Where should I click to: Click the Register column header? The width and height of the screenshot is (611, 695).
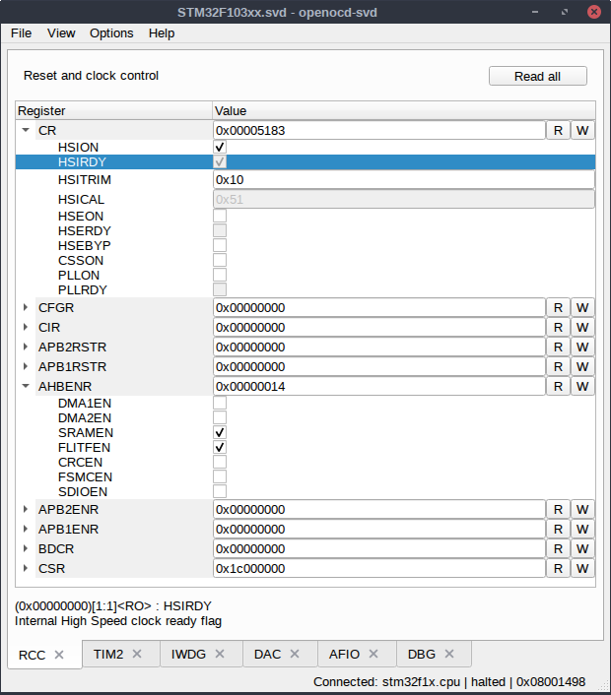114,111
